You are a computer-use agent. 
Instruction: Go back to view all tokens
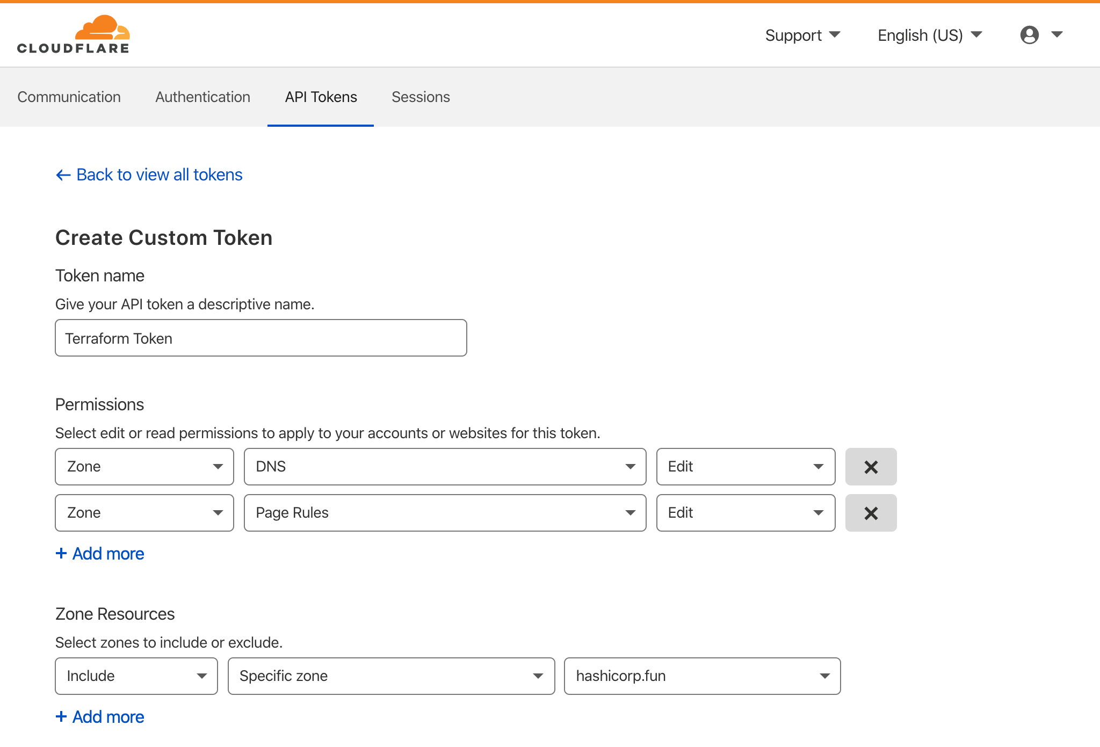pos(149,175)
